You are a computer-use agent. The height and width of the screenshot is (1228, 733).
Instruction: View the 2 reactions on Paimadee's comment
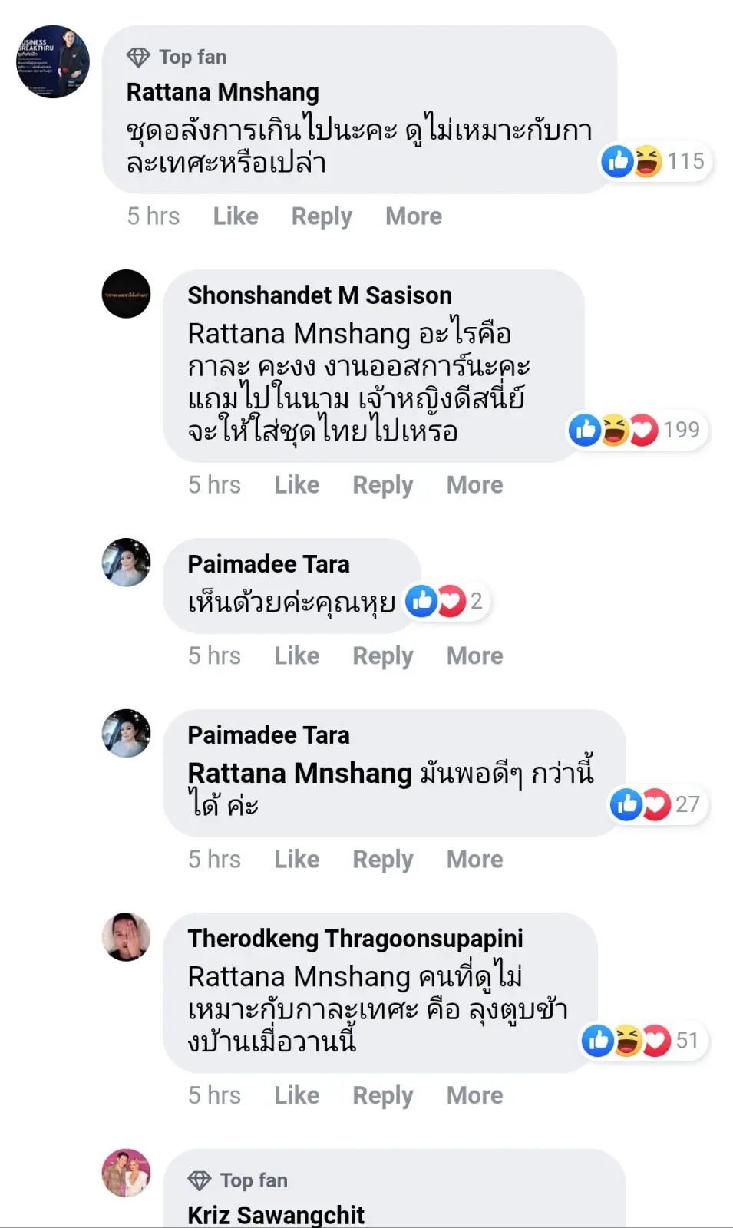point(446,601)
